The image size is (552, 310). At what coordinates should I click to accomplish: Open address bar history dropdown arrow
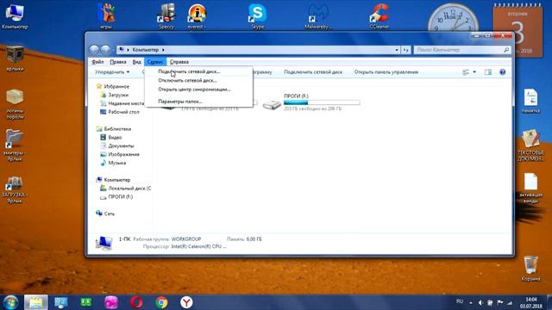coord(397,50)
